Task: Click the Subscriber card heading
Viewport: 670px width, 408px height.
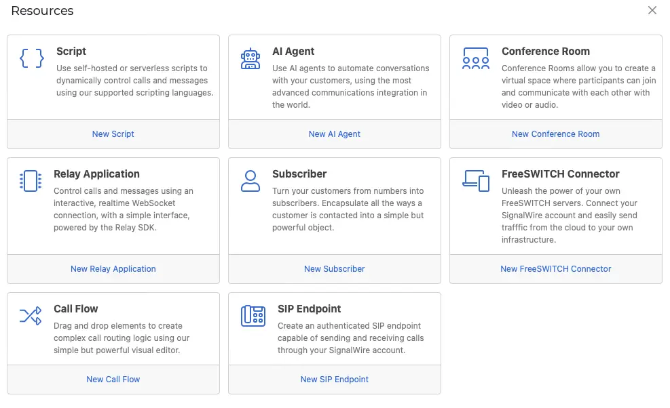Action: 299,174
